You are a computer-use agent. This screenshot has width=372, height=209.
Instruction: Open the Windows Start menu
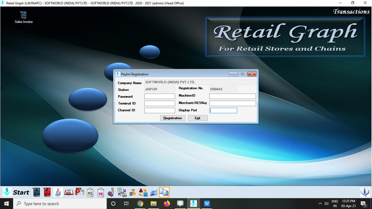pyautogui.click(x=7, y=204)
